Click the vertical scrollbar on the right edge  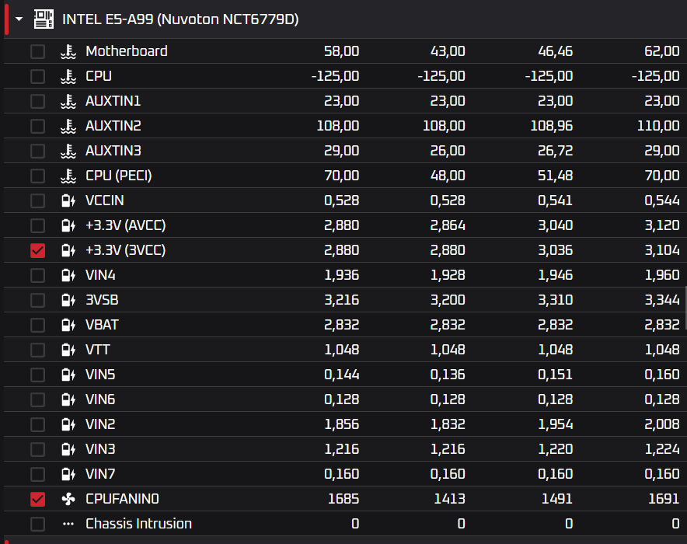tap(685, 308)
